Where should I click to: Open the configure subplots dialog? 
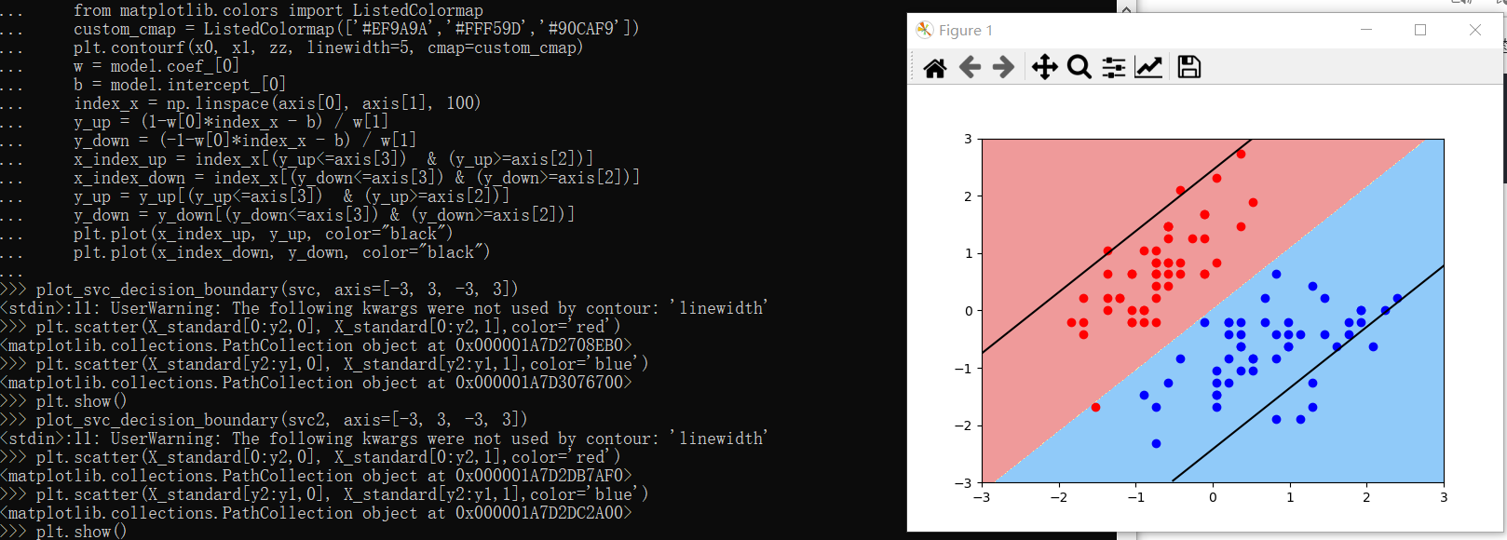[1113, 67]
